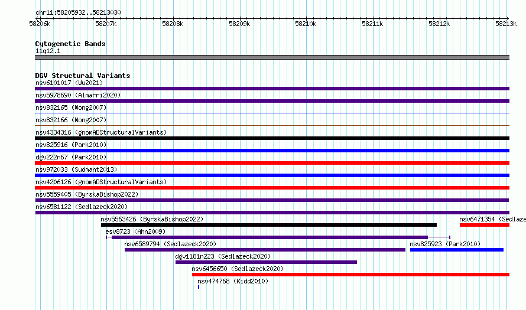This screenshot has height=310, width=526.
Task: Click the 58209k ruler tick label
Action: pyautogui.click(x=239, y=24)
